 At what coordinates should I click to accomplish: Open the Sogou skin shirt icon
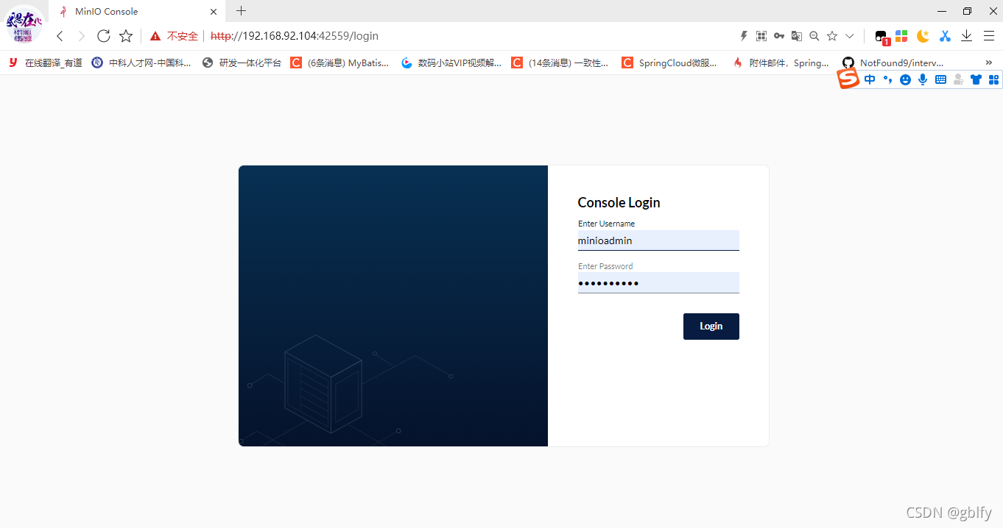pyautogui.click(x=976, y=79)
